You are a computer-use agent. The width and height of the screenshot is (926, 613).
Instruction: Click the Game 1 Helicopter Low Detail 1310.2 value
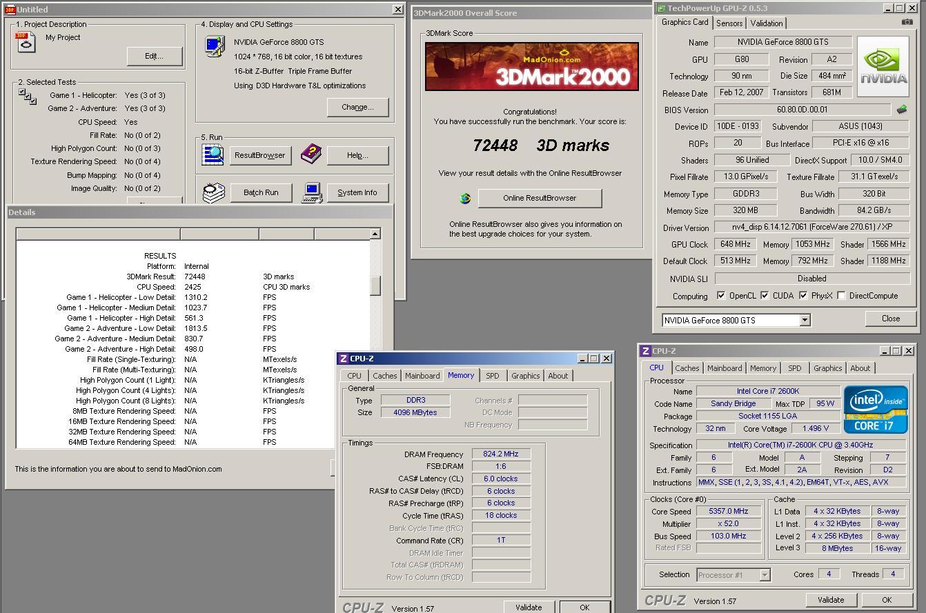click(196, 297)
